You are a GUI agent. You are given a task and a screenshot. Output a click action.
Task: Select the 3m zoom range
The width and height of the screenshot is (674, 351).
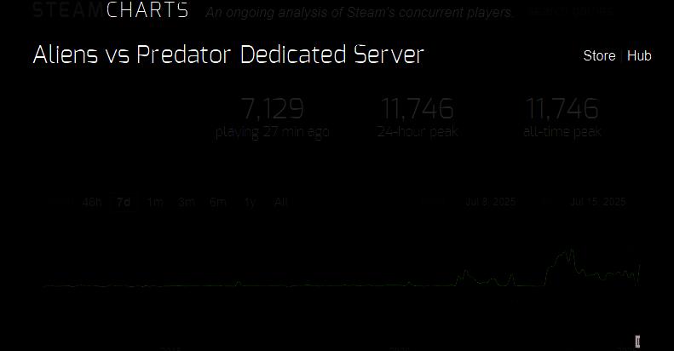pos(187,202)
